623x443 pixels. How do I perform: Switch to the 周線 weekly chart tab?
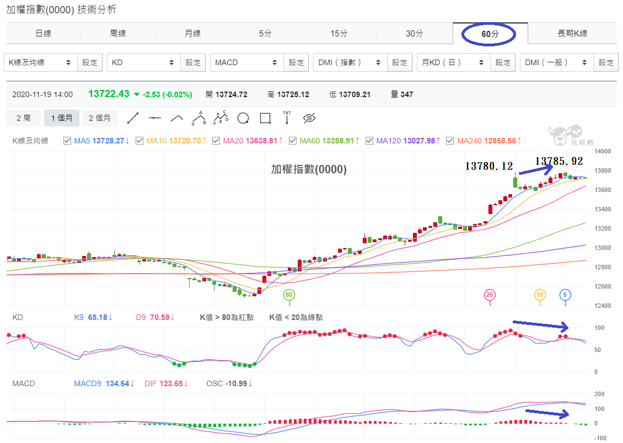coord(118,34)
